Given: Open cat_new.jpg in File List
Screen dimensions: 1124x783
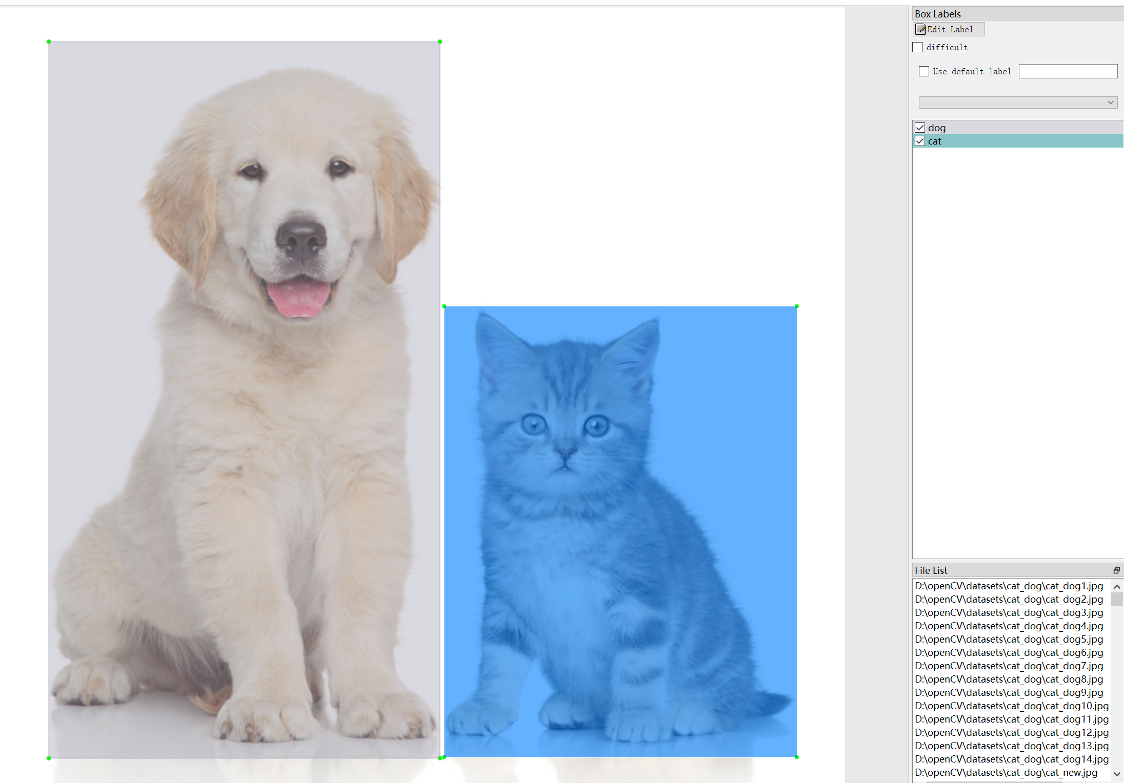Looking at the screenshot, I should [1006, 772].
